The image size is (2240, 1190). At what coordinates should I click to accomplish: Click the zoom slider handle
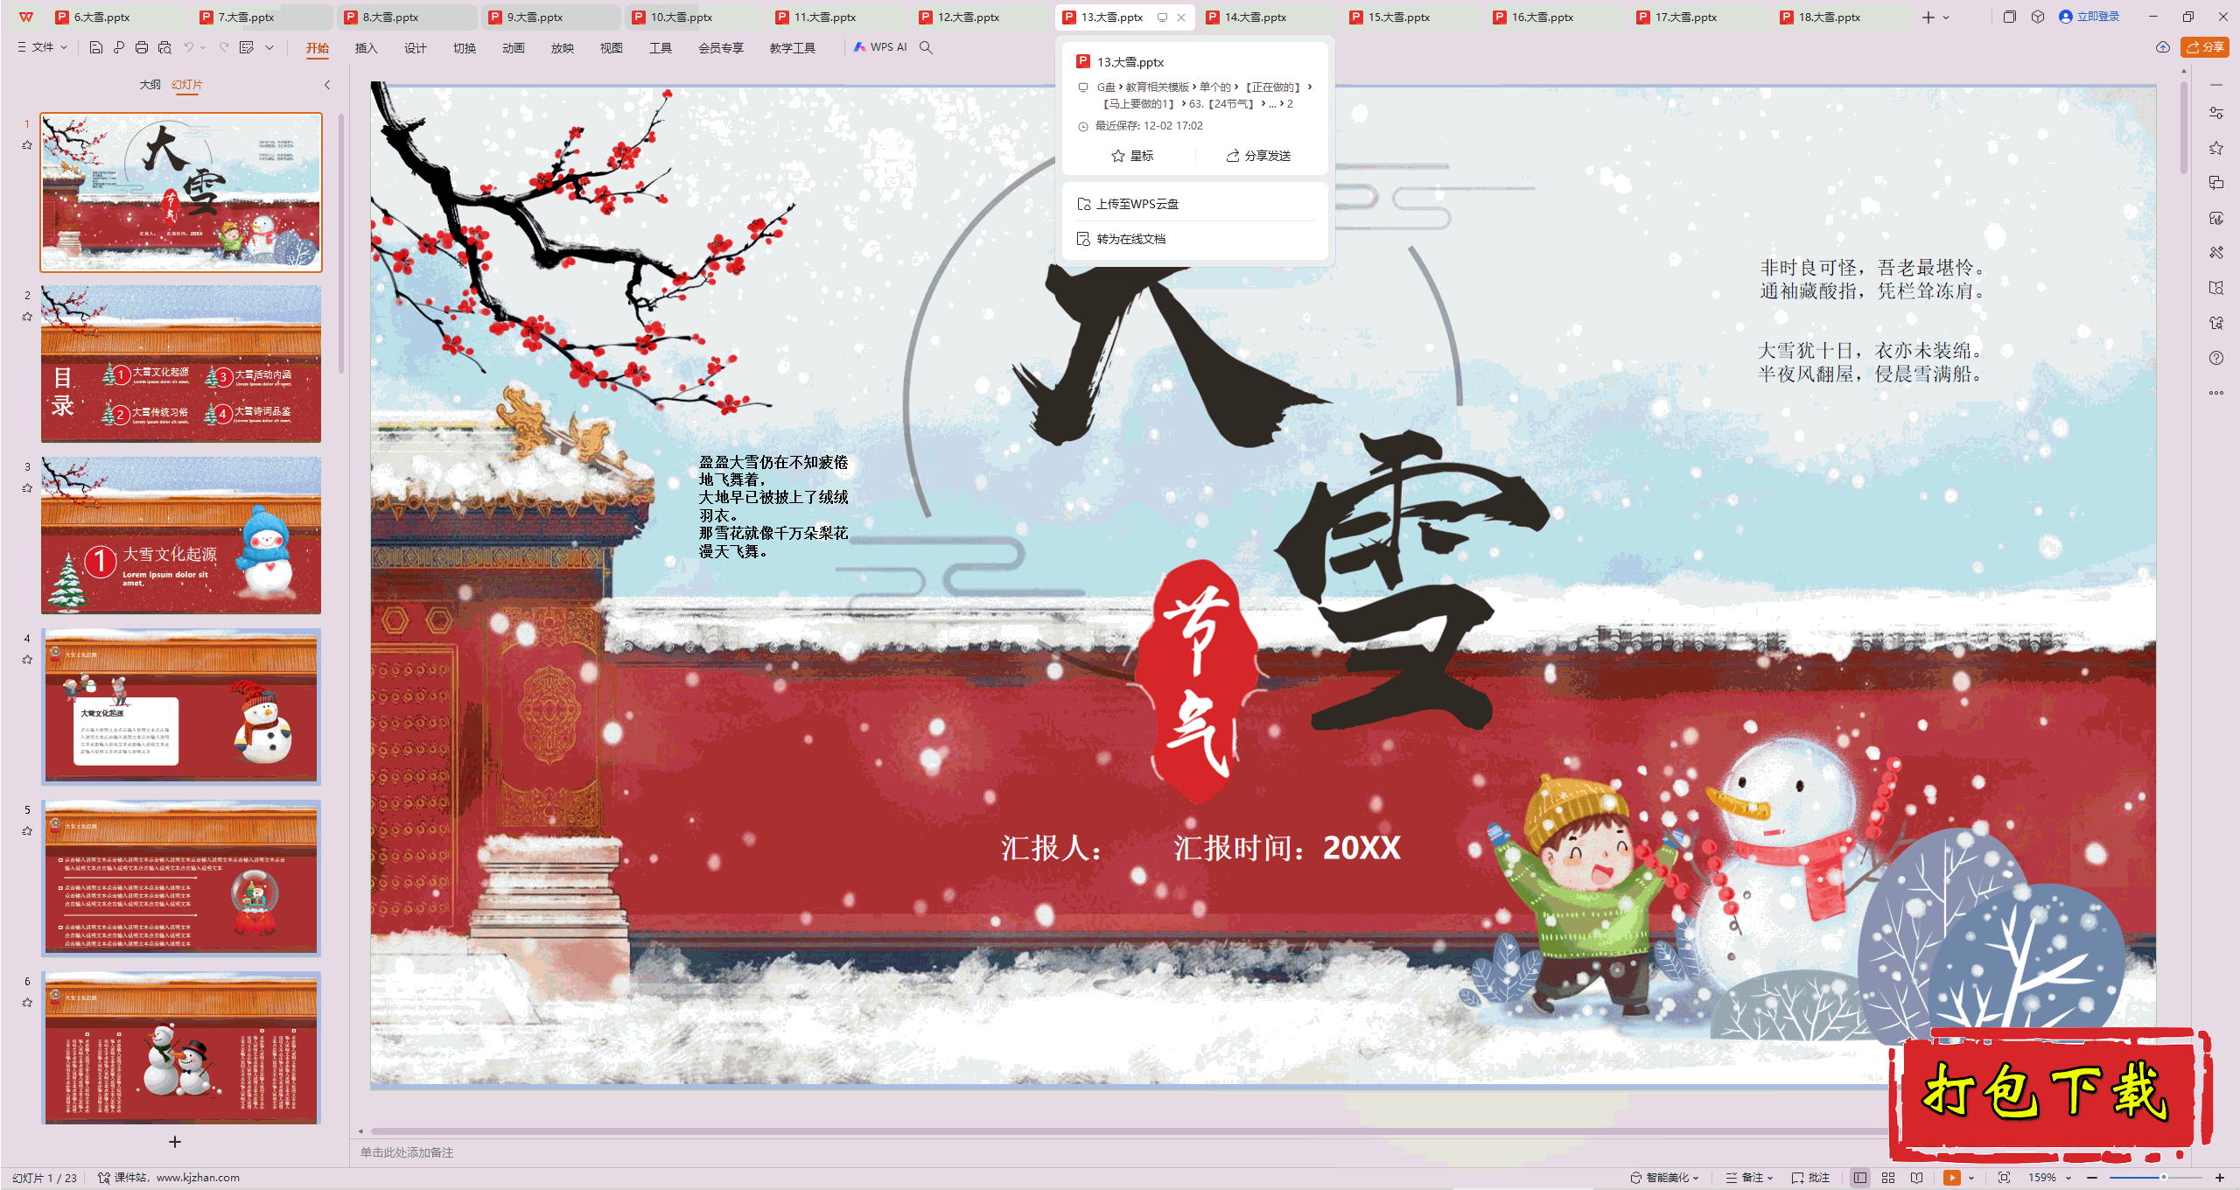pyautogui.click(x=2163, y=1178)
